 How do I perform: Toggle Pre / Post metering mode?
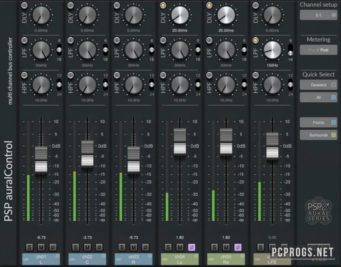pyautogui.click(x=318, y=50)
